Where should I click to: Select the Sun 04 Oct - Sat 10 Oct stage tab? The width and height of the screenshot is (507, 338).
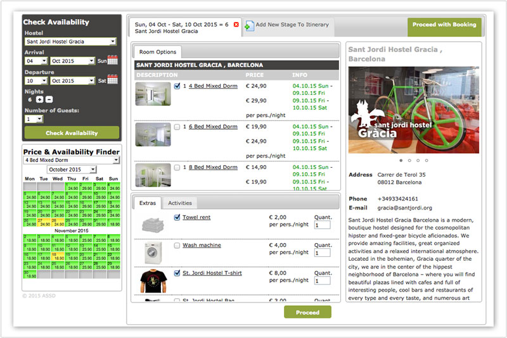pyautogui.click(x=185, y=28)
